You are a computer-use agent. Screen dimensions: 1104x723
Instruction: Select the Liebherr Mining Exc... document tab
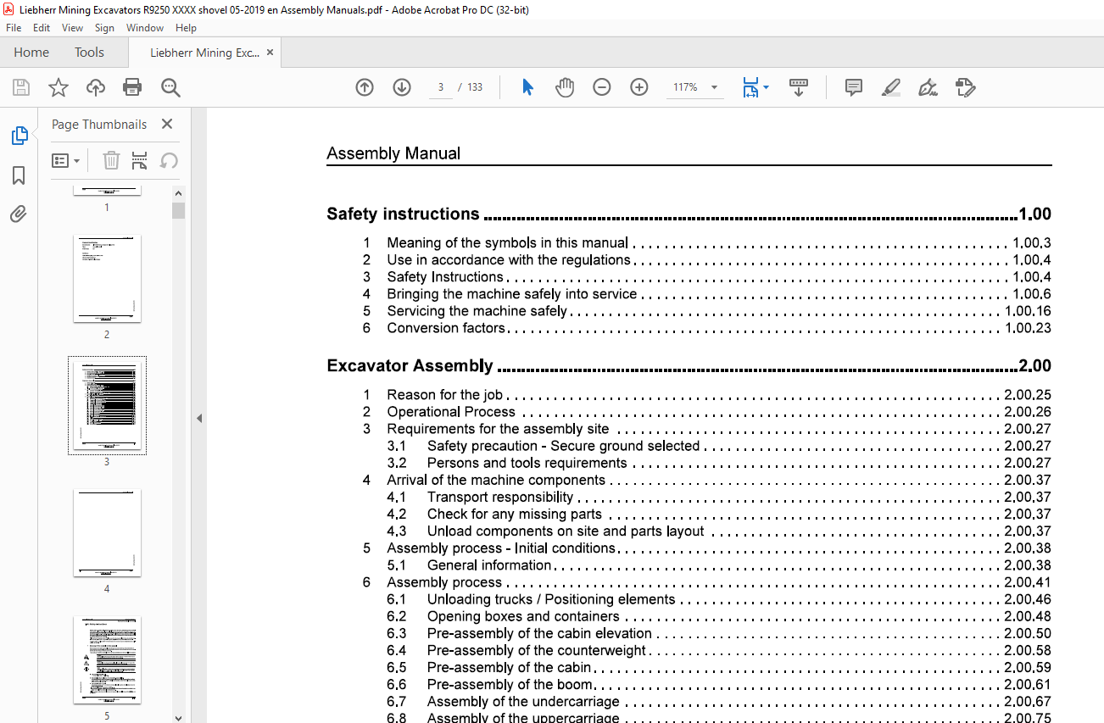click(x=204, y=53)
